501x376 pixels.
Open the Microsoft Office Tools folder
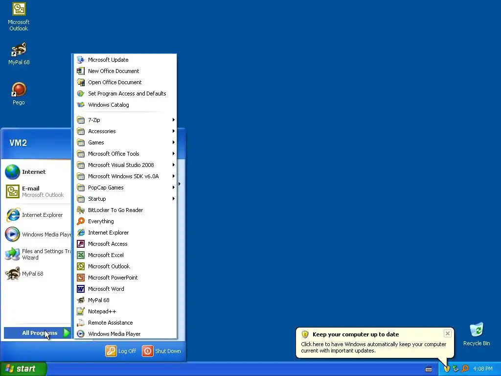pyautogui.click(x=125, y=154)
